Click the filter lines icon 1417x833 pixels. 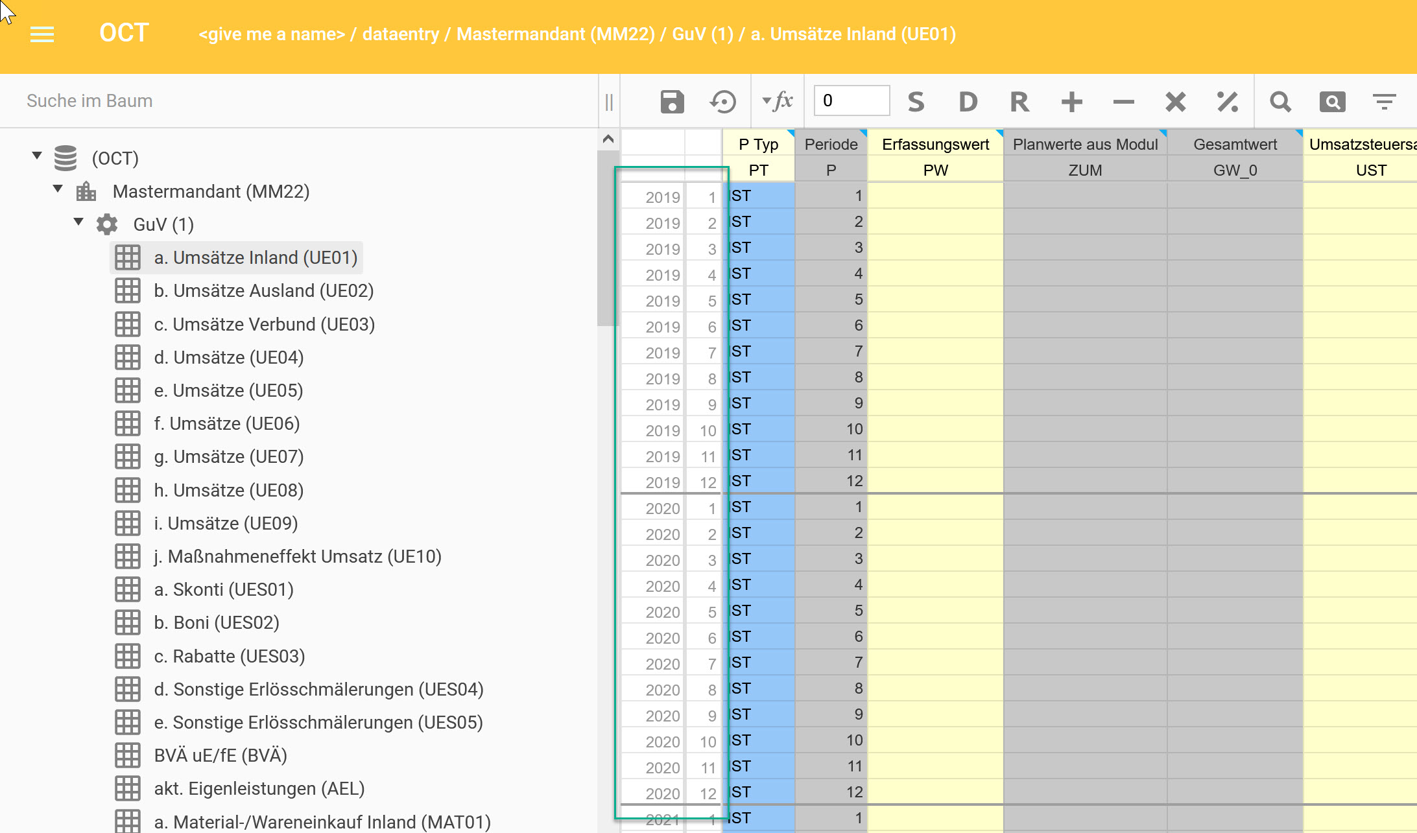tap(1384, 102)
